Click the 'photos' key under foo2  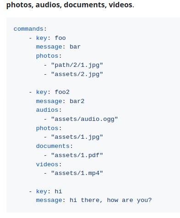(47, 128)
